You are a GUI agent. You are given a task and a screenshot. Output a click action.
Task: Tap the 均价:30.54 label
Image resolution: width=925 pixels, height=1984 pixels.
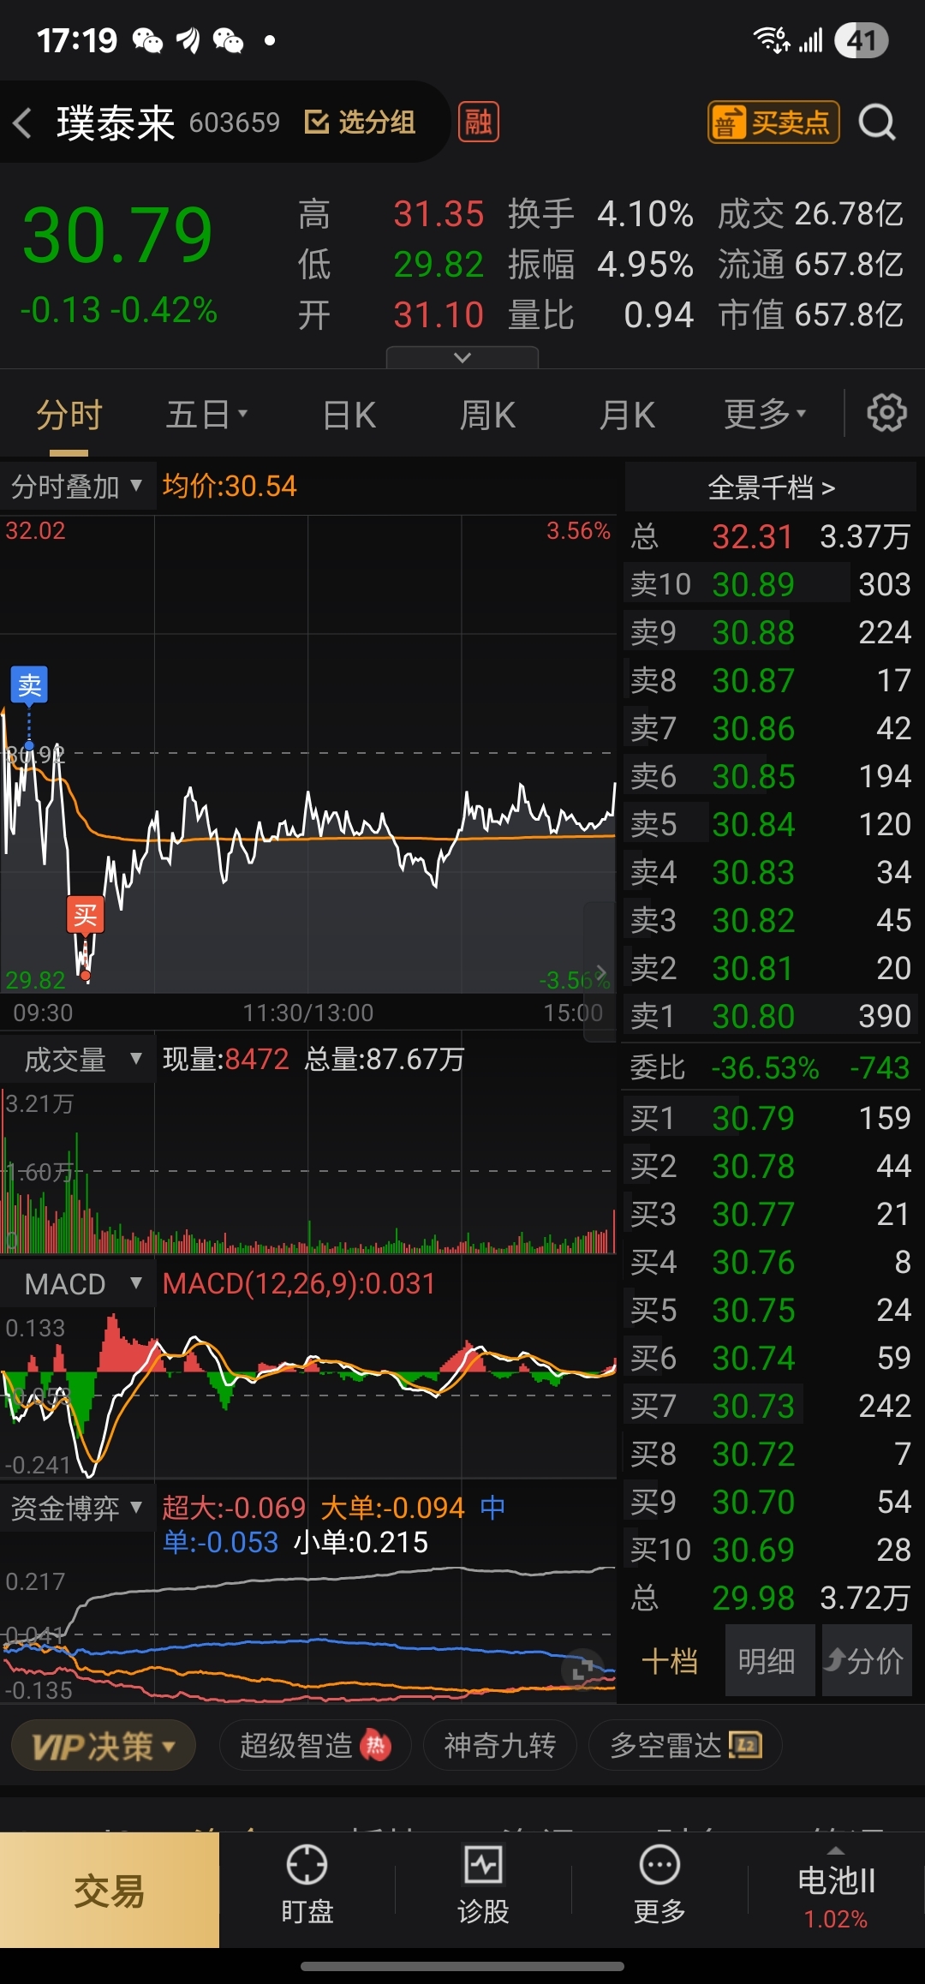click(230, 487)
